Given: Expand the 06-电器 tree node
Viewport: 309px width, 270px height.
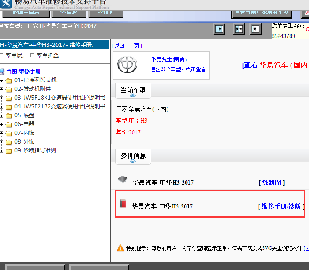Looking at the screenshot, I should tap(2, 124).
